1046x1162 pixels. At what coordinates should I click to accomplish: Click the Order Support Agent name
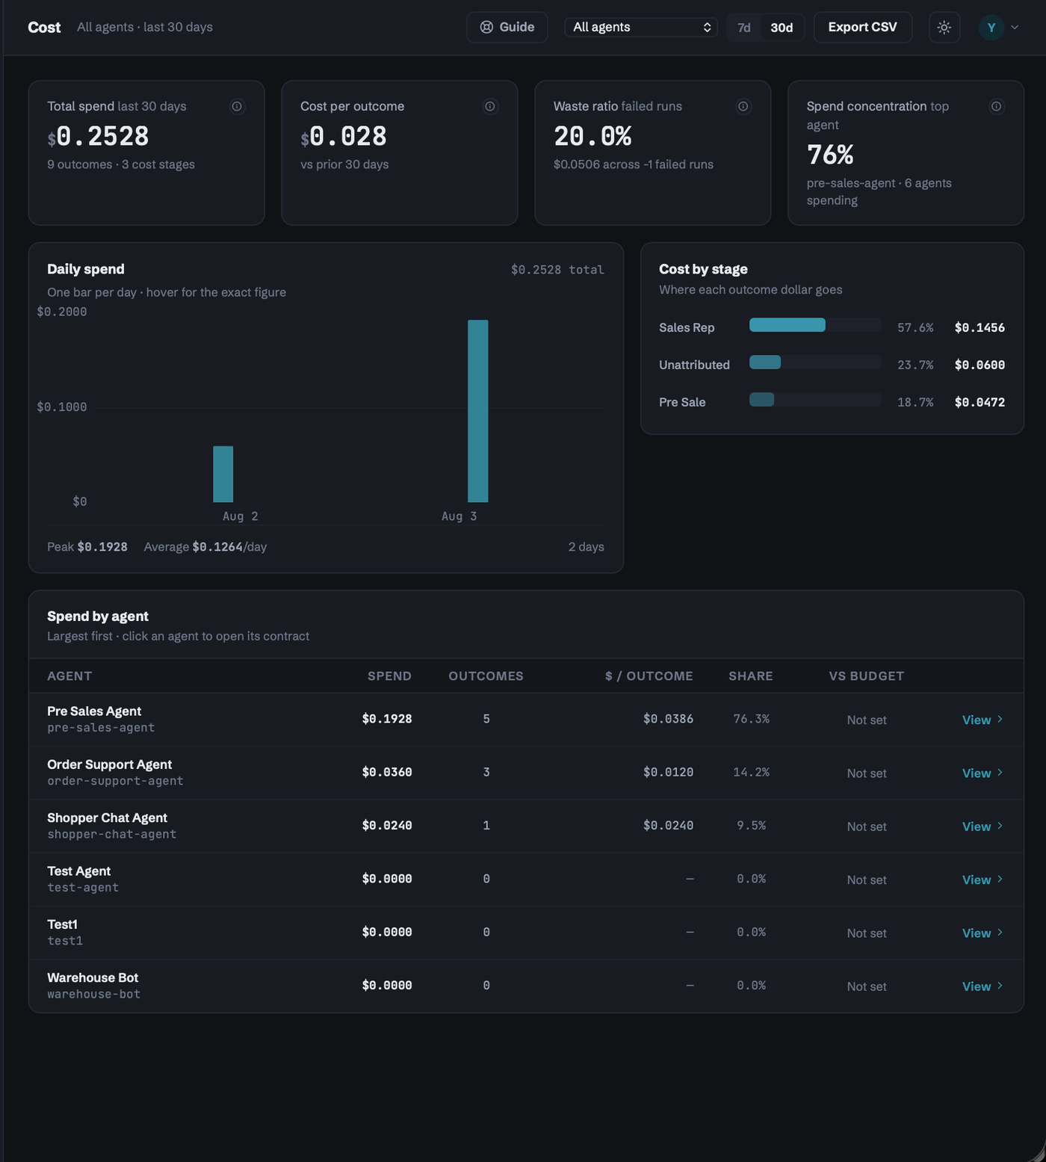tap(109, 764)
